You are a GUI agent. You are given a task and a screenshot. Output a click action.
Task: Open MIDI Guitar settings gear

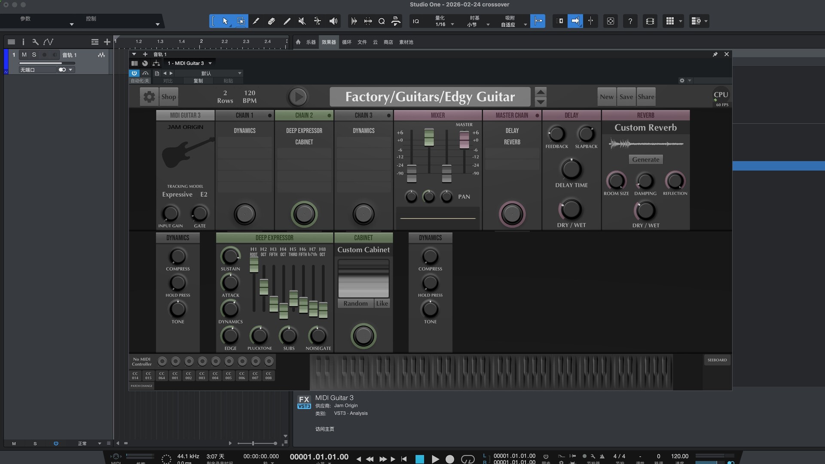click(x=149, y=97)
